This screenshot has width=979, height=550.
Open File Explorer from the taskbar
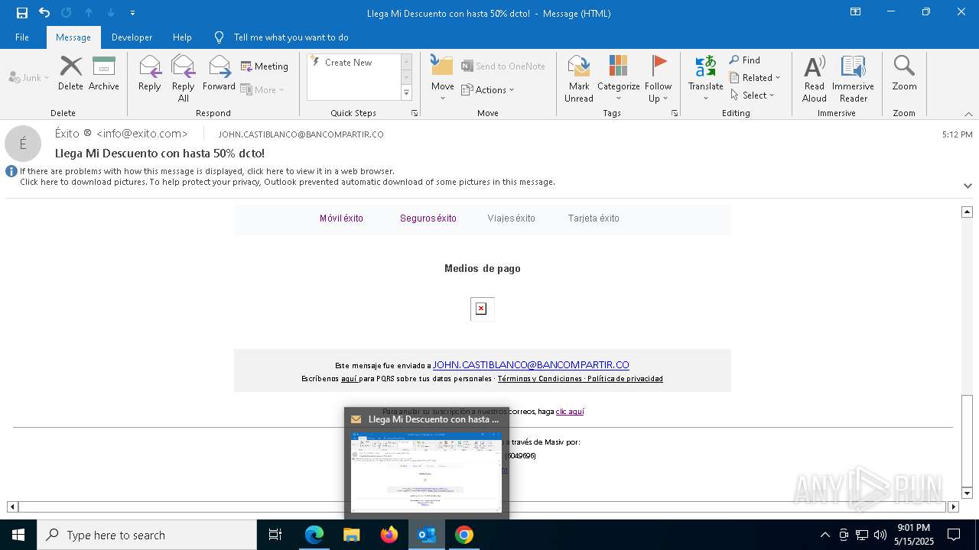[352, 535]
